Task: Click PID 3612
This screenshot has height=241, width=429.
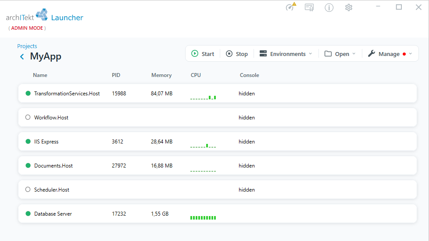Action: point(118,141)
